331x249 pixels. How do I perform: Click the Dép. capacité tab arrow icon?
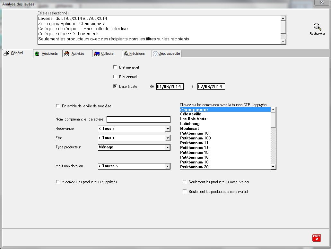coord(155,54)
